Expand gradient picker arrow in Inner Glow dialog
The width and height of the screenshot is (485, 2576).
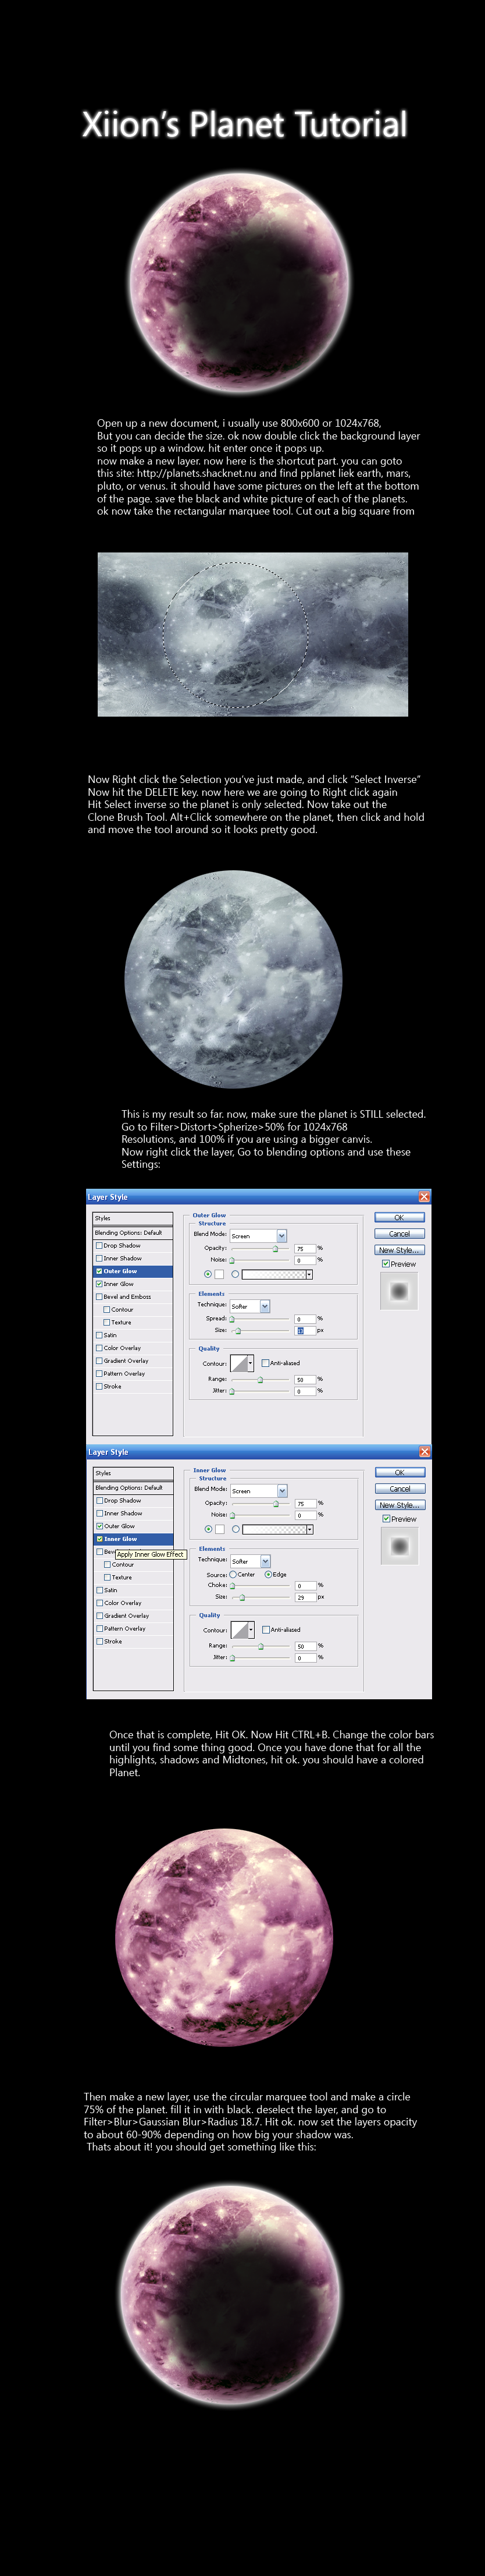pyautogui.click(x=311, y=1529)
